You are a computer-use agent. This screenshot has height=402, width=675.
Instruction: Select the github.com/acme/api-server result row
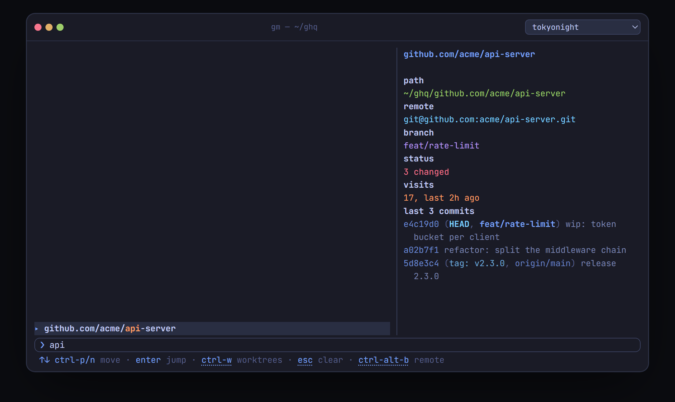pos(212,328)
